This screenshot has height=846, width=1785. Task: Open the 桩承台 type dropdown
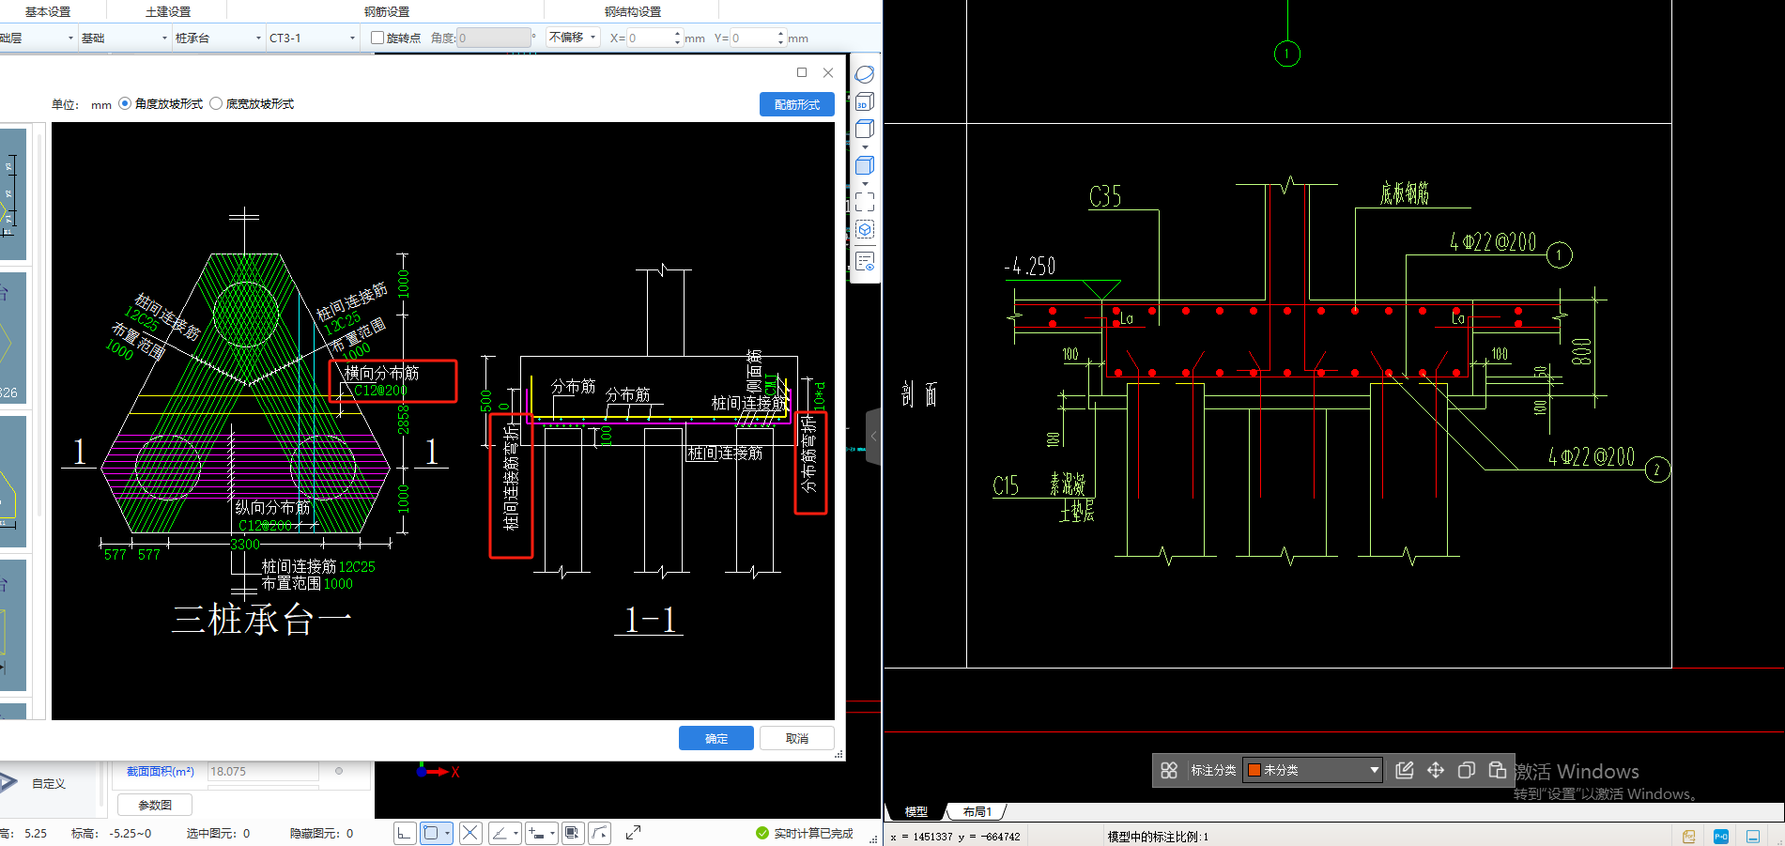click(218, 38)
